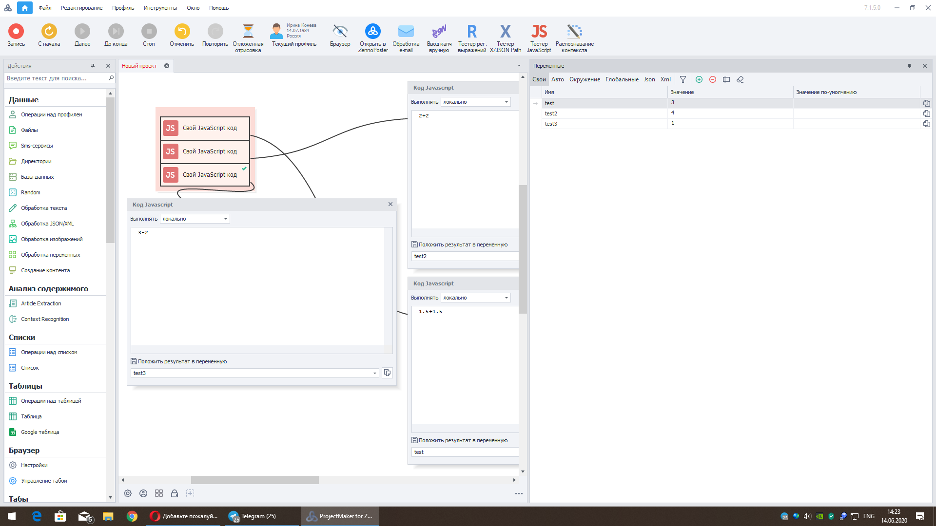Open the Редактирование menu

tap(81, 8)
